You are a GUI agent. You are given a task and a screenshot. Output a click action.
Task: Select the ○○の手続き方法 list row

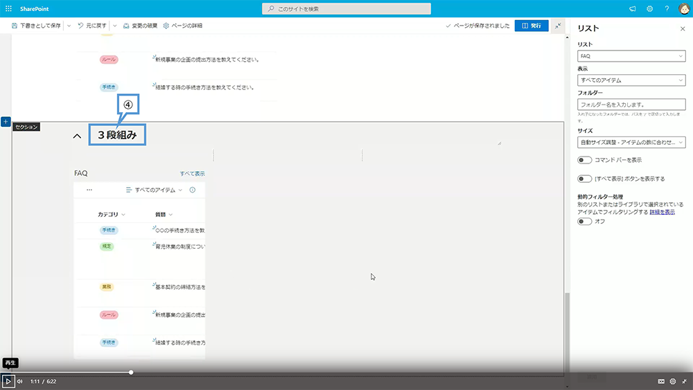(139, 230)
